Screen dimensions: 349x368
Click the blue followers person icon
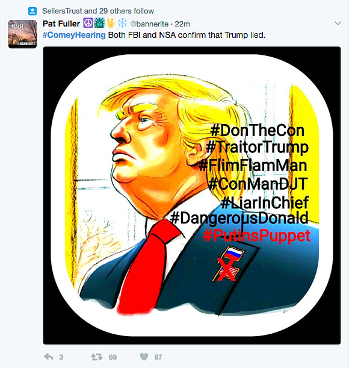(x=32, y=11)
